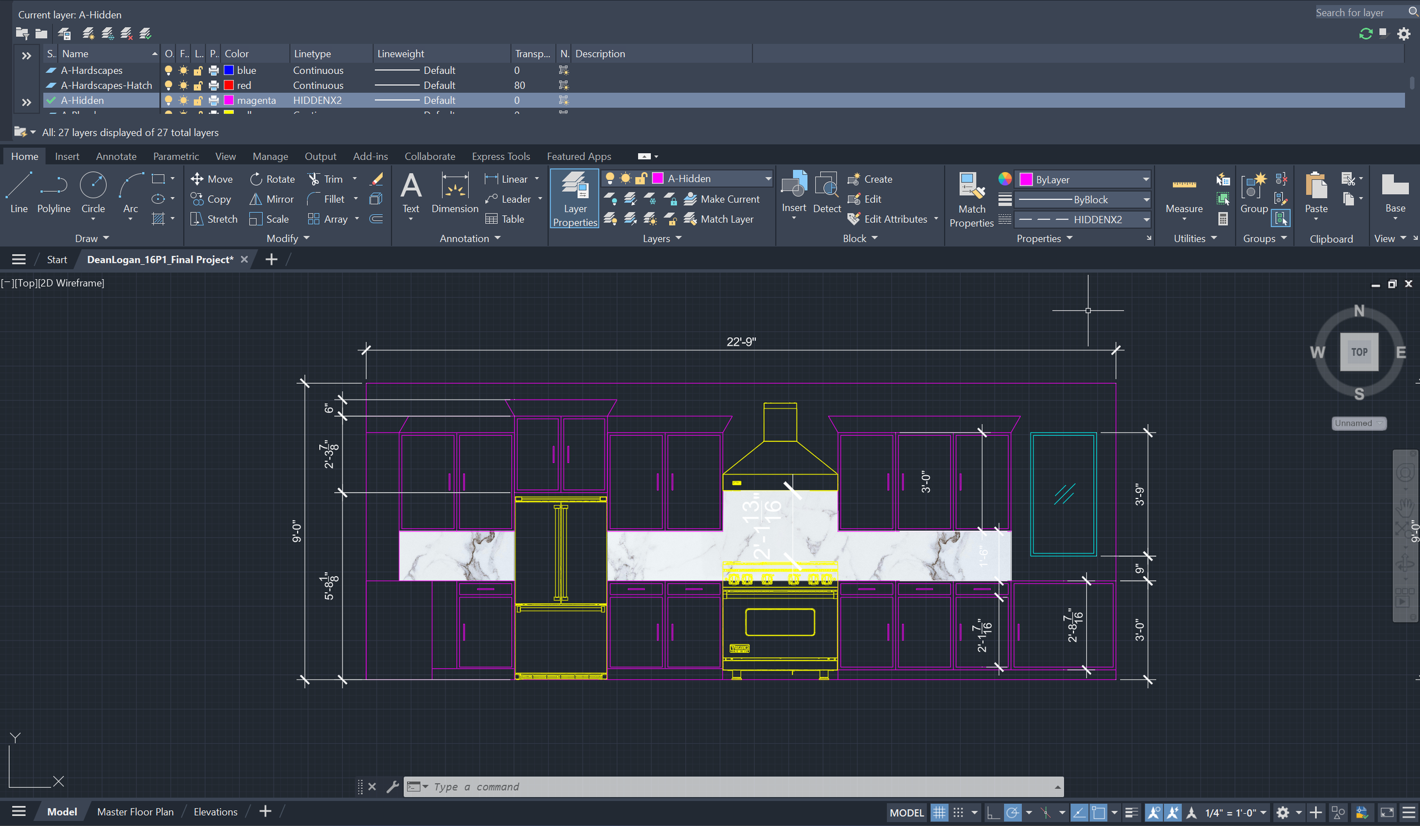Click the Trim button
This screenshot has height=826, width=1420.
325,179
